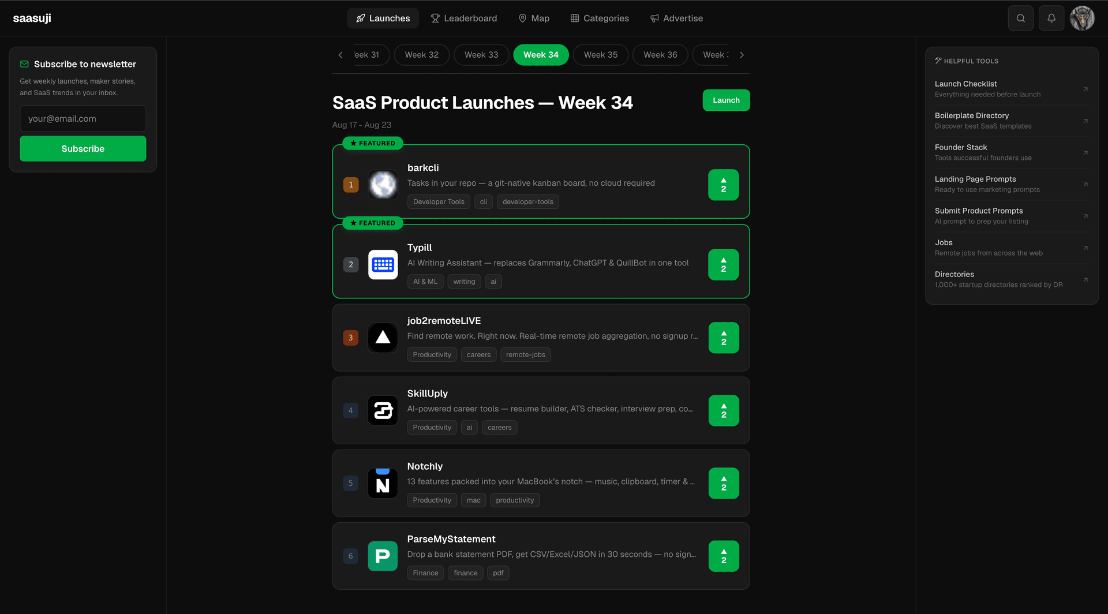Select Week 35
The width and height of the screenshot is (1108, 614).
click(x=601, y=55)
